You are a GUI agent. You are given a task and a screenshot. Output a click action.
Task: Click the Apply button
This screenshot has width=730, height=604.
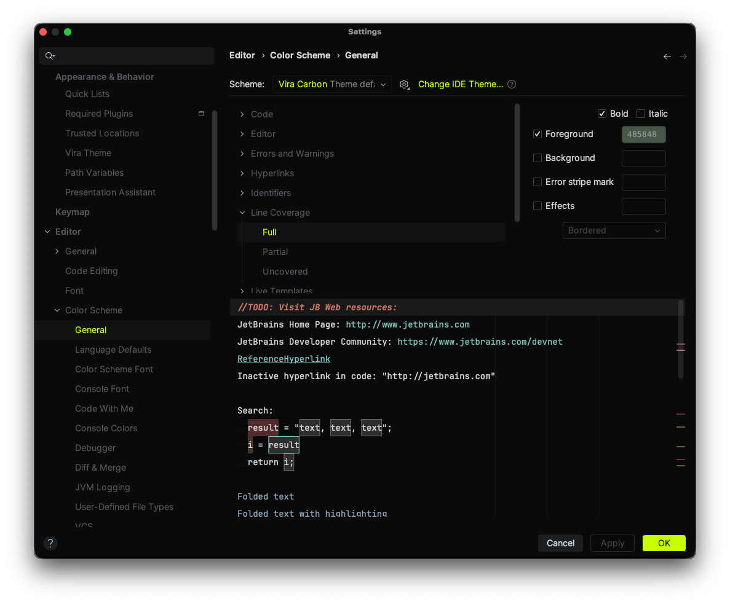[x=612, y=543]
